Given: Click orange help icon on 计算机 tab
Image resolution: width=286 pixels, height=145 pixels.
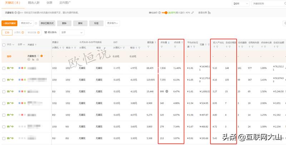Looking at the screenshot, I should coord(23,32).
